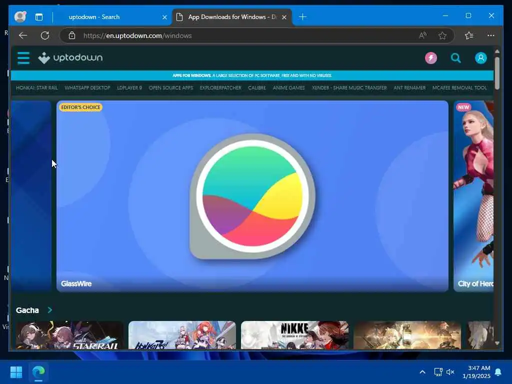This screenshot has width=512, height=384.
Task: Open the fourth golden-toned Gacha game thumbnail
Action: (407, 335)
